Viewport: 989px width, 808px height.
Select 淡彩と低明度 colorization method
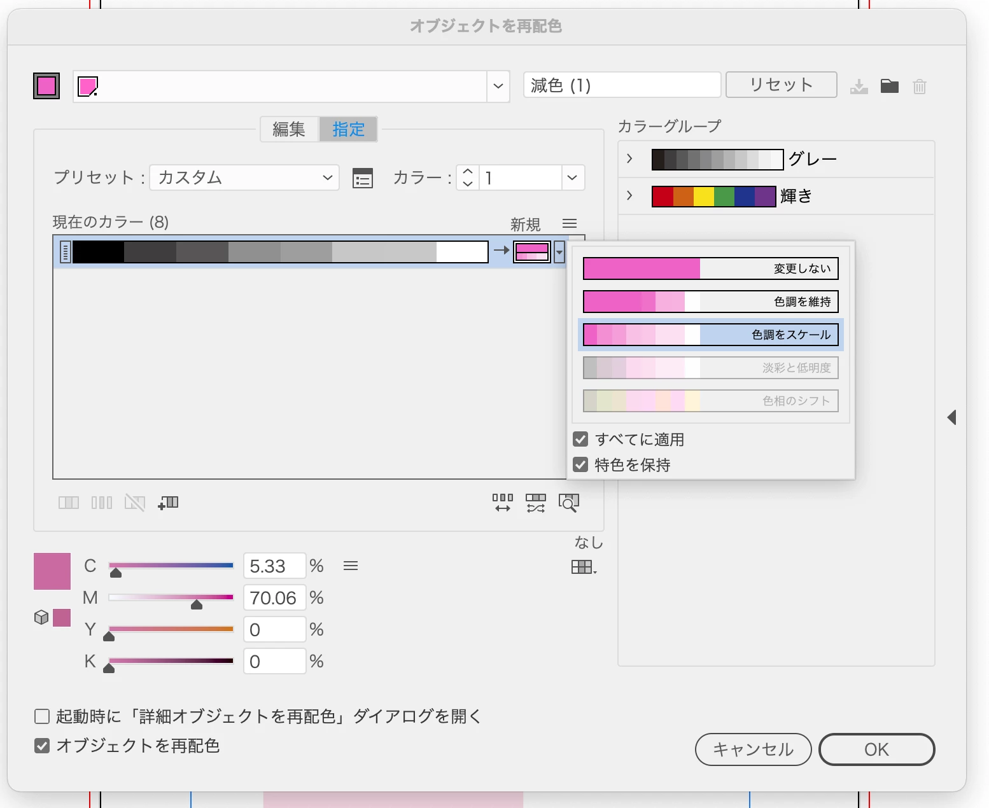coord(711,368)
